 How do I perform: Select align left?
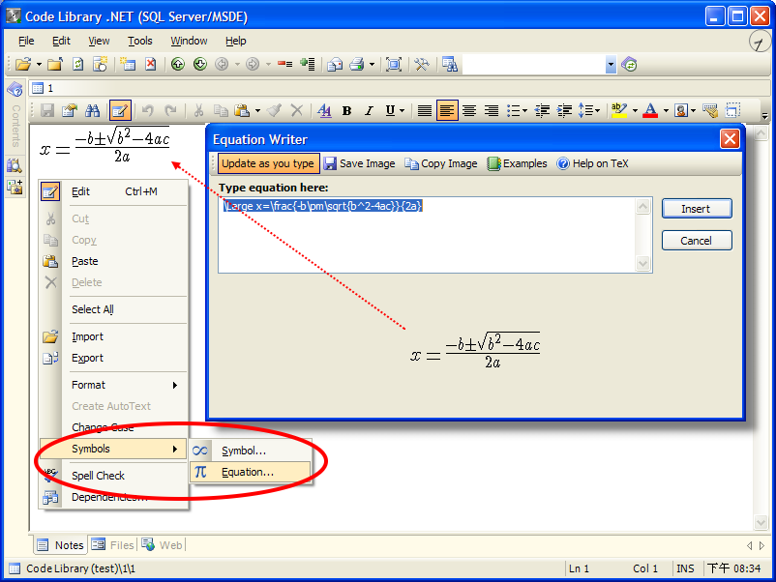(447, 110)
